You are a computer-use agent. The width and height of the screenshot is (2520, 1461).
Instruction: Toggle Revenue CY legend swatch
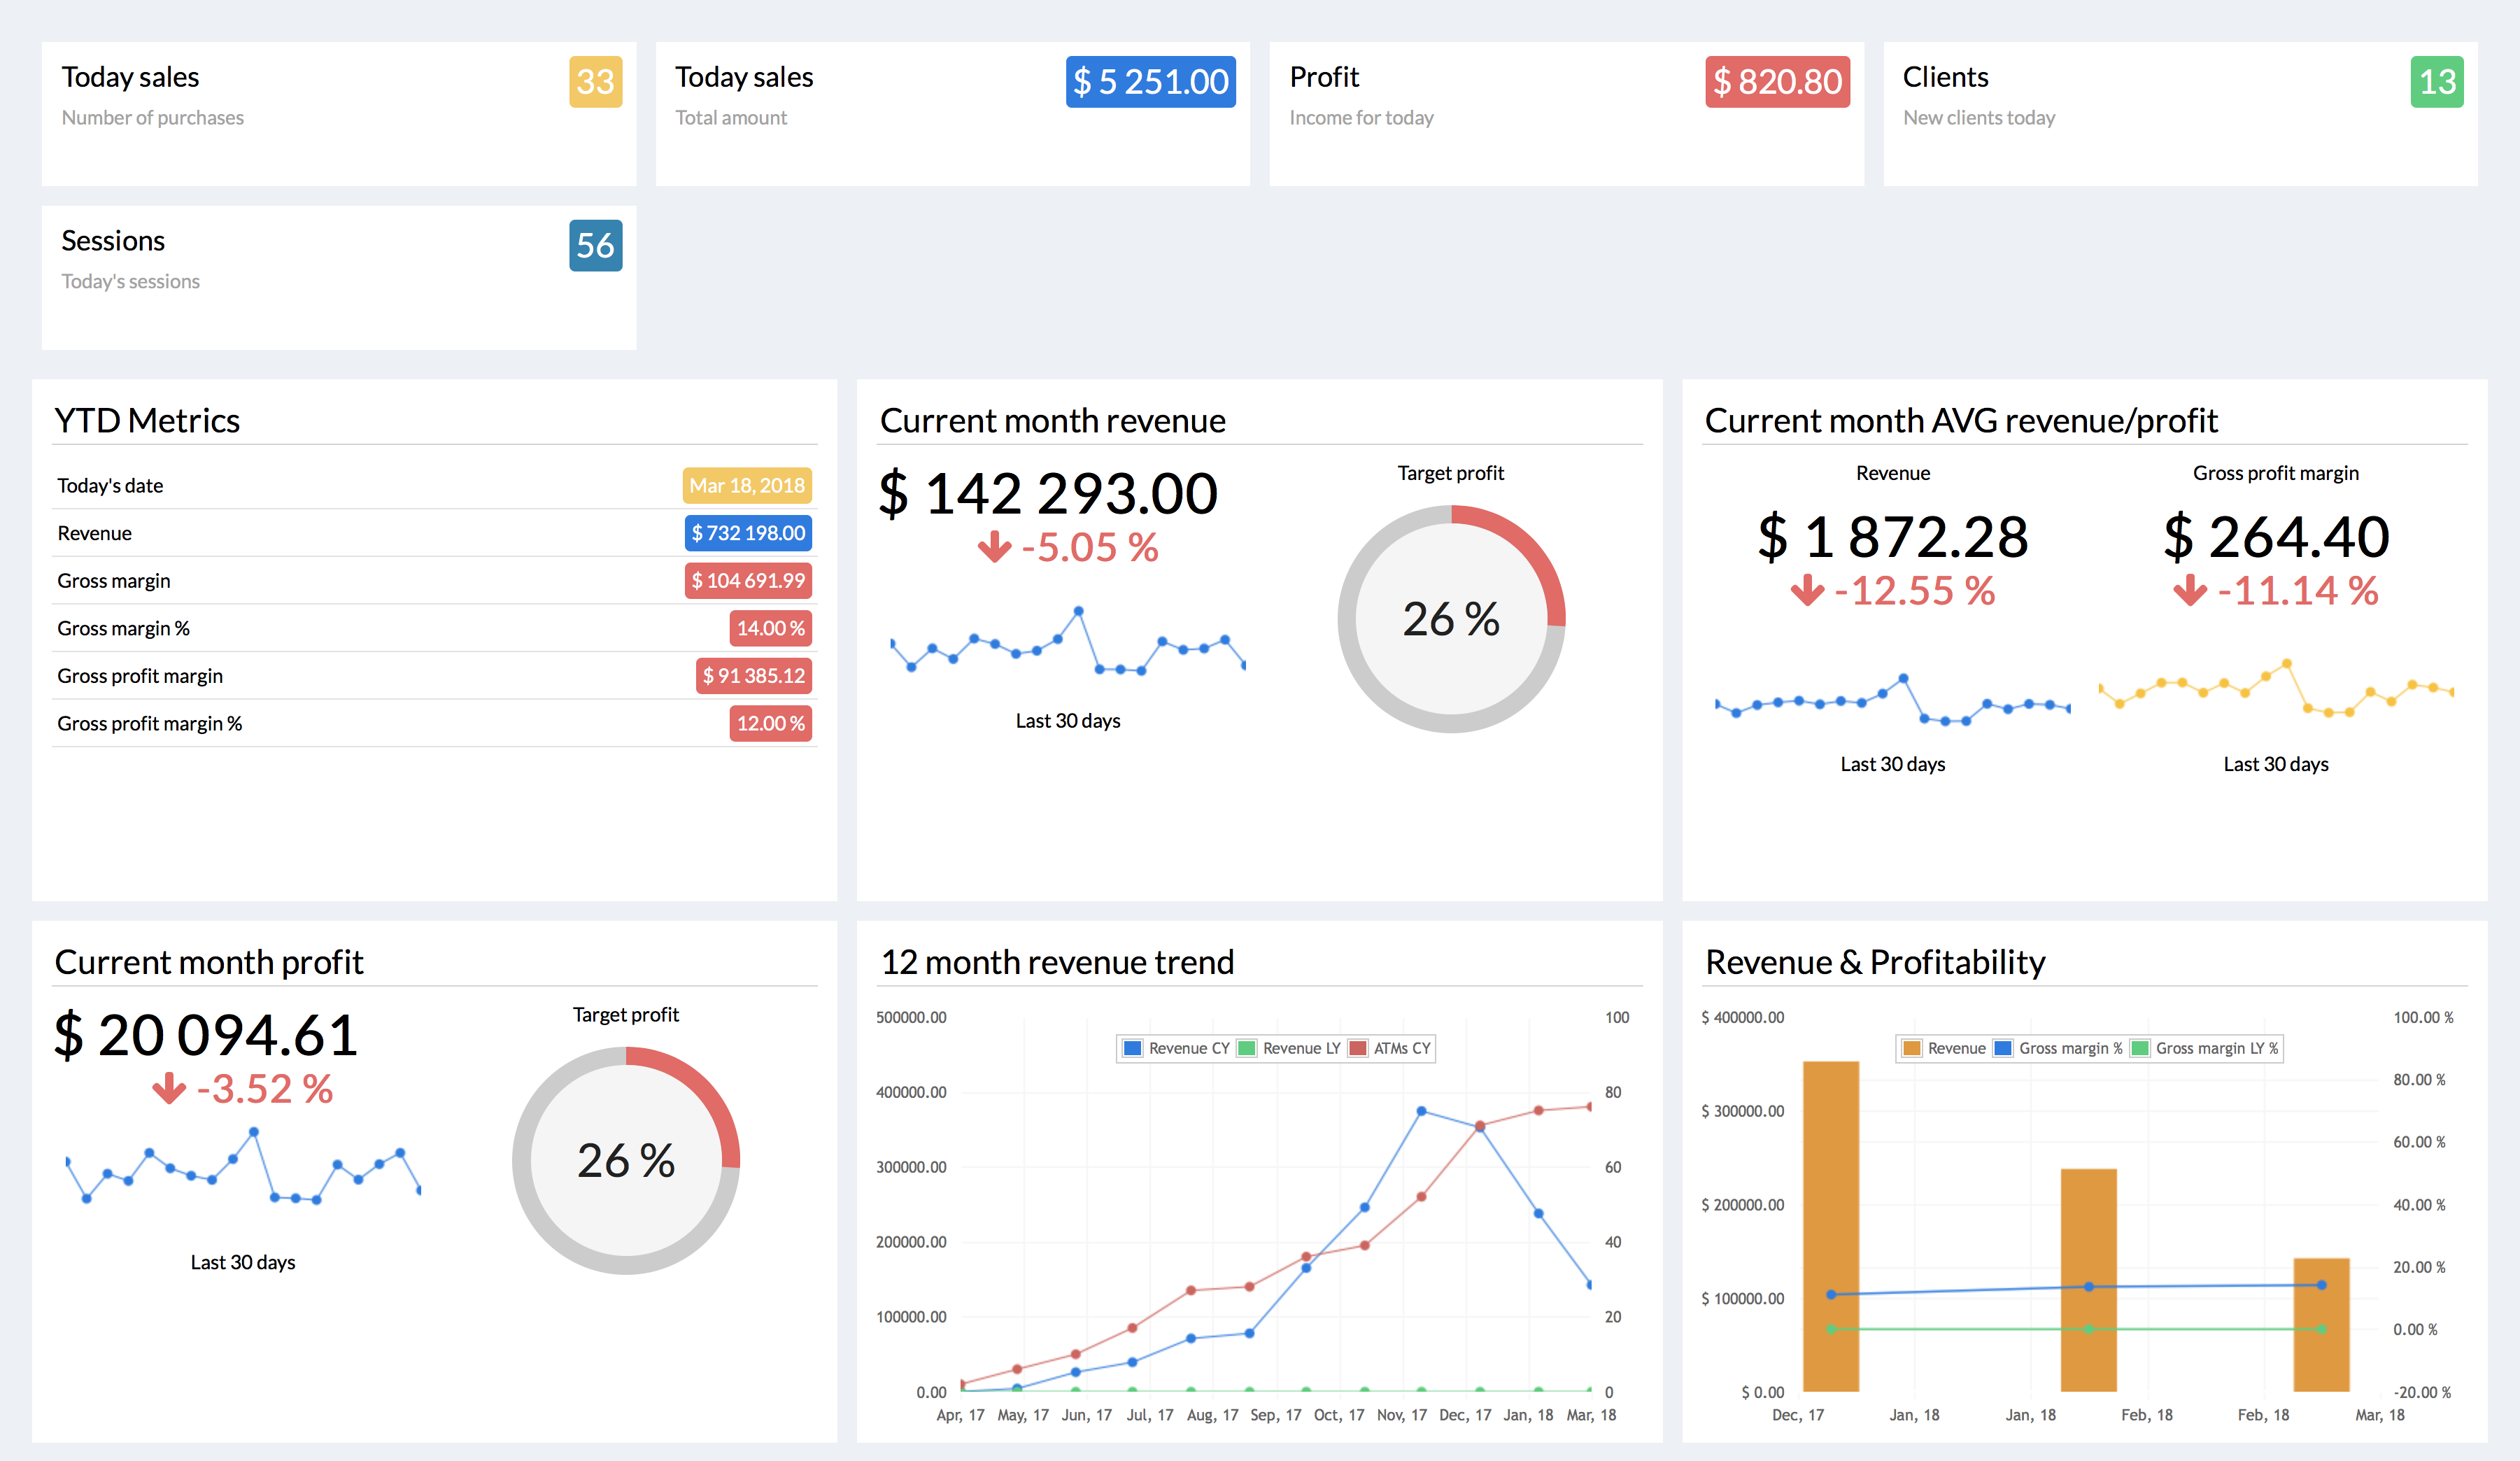coord(1133,1048)
